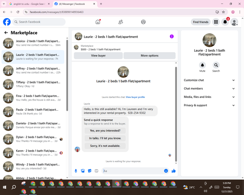Click the voice clip microphone icon
The height and width of the screenshot is (195, 244).
(x=76, y=171)
